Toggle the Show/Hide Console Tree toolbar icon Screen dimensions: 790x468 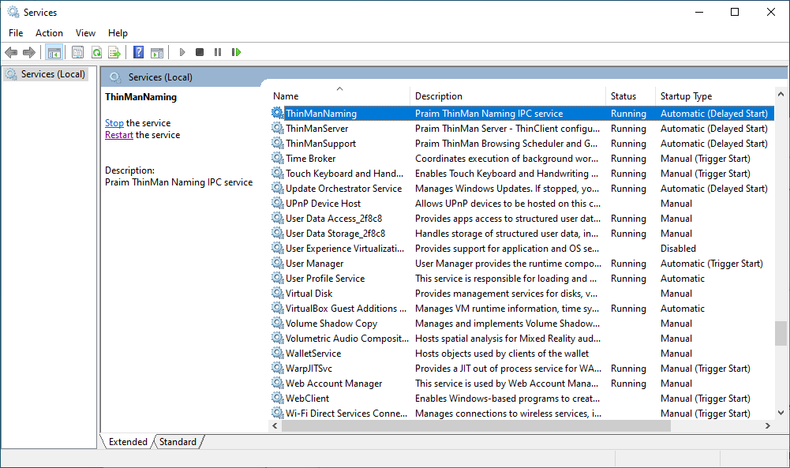tap(54, 52)
